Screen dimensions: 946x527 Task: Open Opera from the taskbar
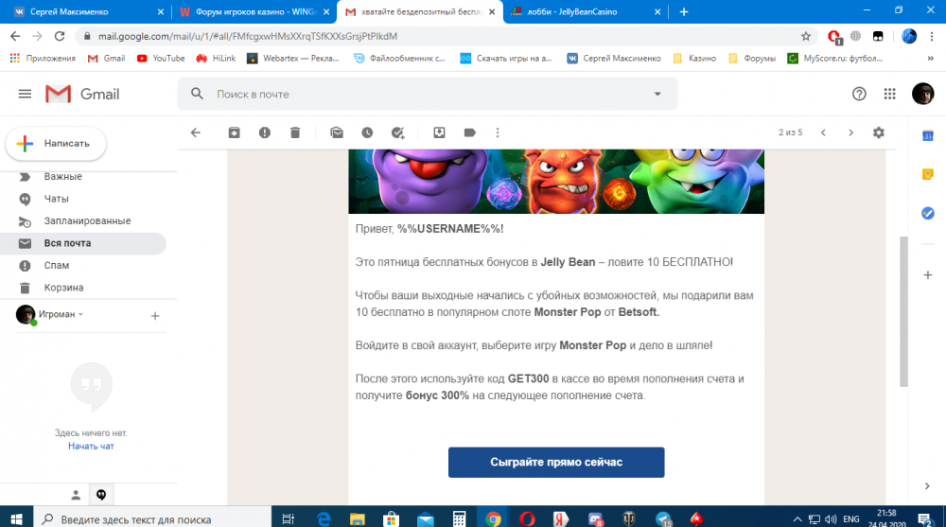tap(527, 519)
